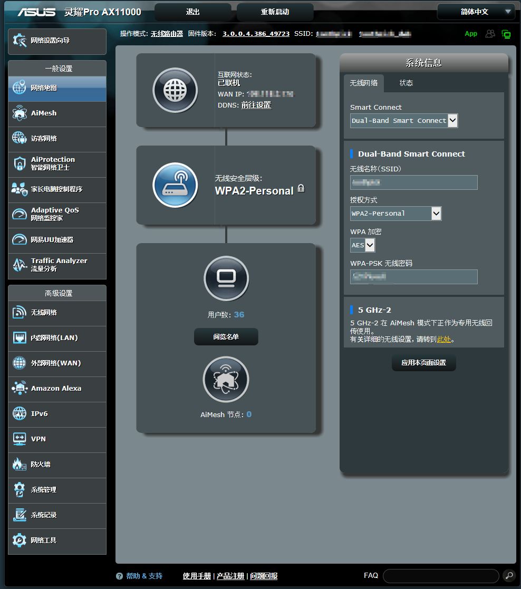
Task: Open the 无线路由器 operation mode link
Action: [x=167, y=34]
